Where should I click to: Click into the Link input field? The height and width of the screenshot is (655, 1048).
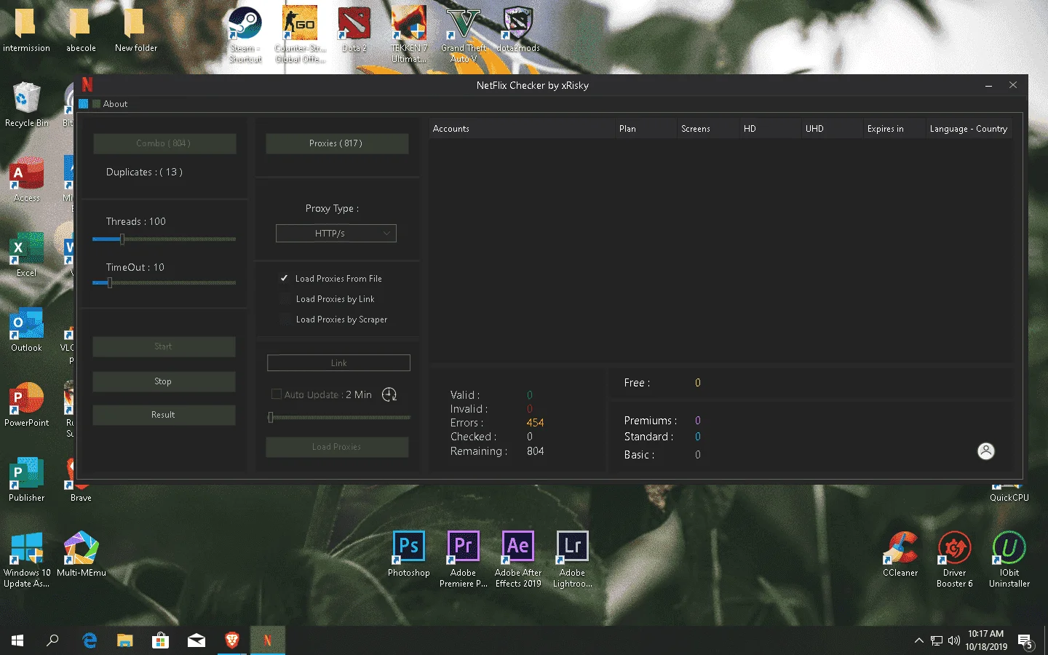click(338, 363)
